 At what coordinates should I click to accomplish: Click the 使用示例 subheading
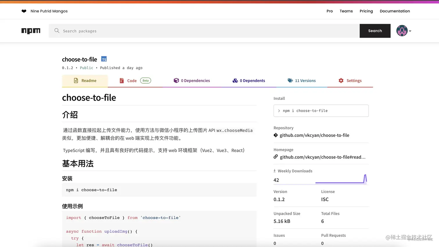click(x=73, y=206)
